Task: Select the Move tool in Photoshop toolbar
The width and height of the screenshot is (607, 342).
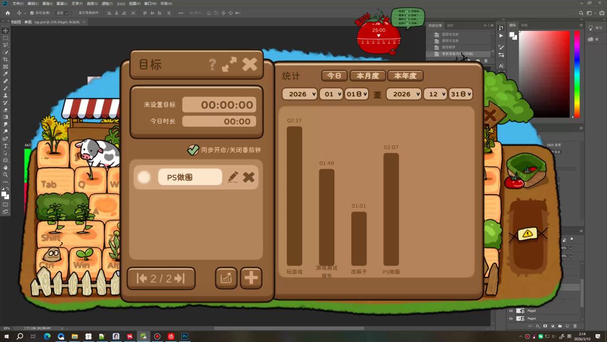Action: [x=6, y=30]
